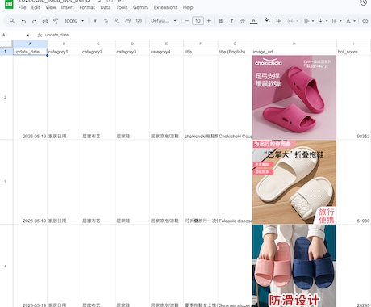
Task: Insert a link with the link icon
Action: tap(365, 21)
